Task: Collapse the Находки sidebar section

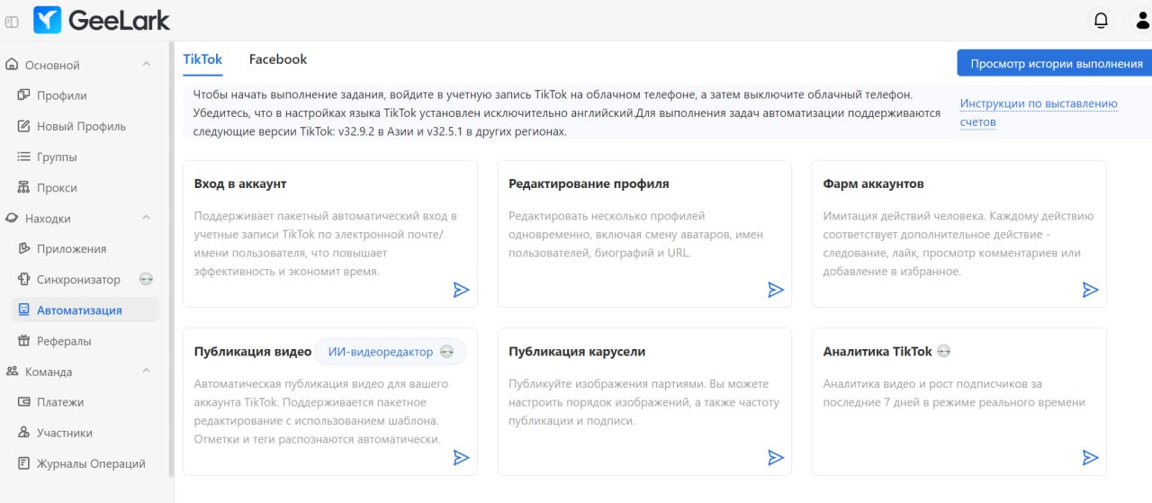Action: 147,218
